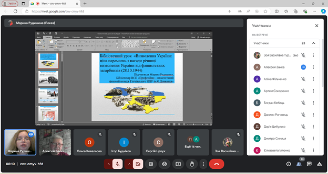This screenshot has width=328, height=174.
Task: Open audio settings arrow beside microphone
Action: pyautogui.click(x=109, y=164)
